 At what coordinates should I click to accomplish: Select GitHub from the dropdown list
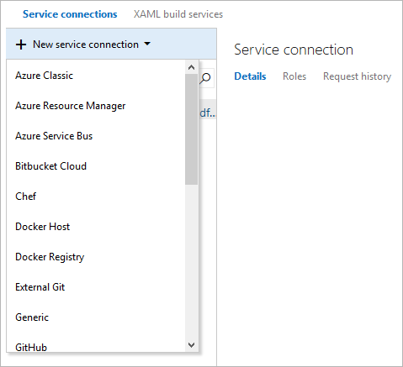[x=96, y=343]
